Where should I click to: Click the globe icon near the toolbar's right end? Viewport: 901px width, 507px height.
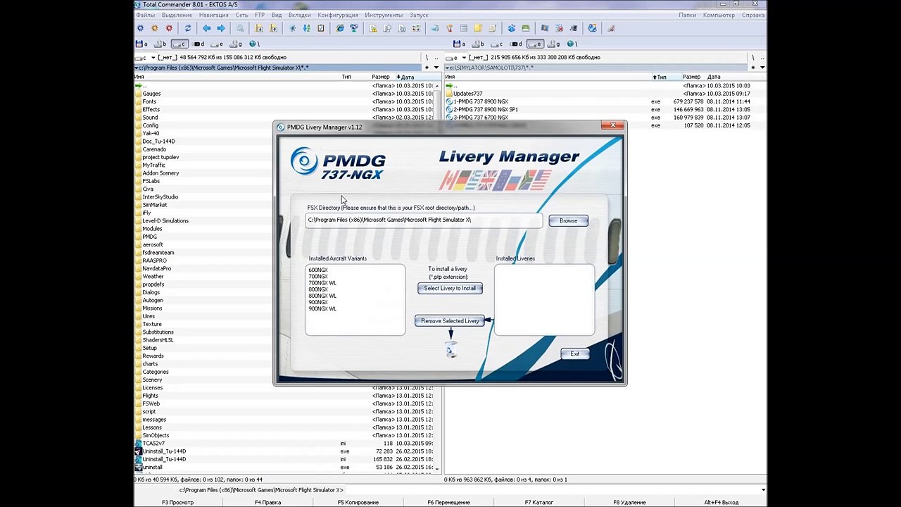click(x=592, y=28)
